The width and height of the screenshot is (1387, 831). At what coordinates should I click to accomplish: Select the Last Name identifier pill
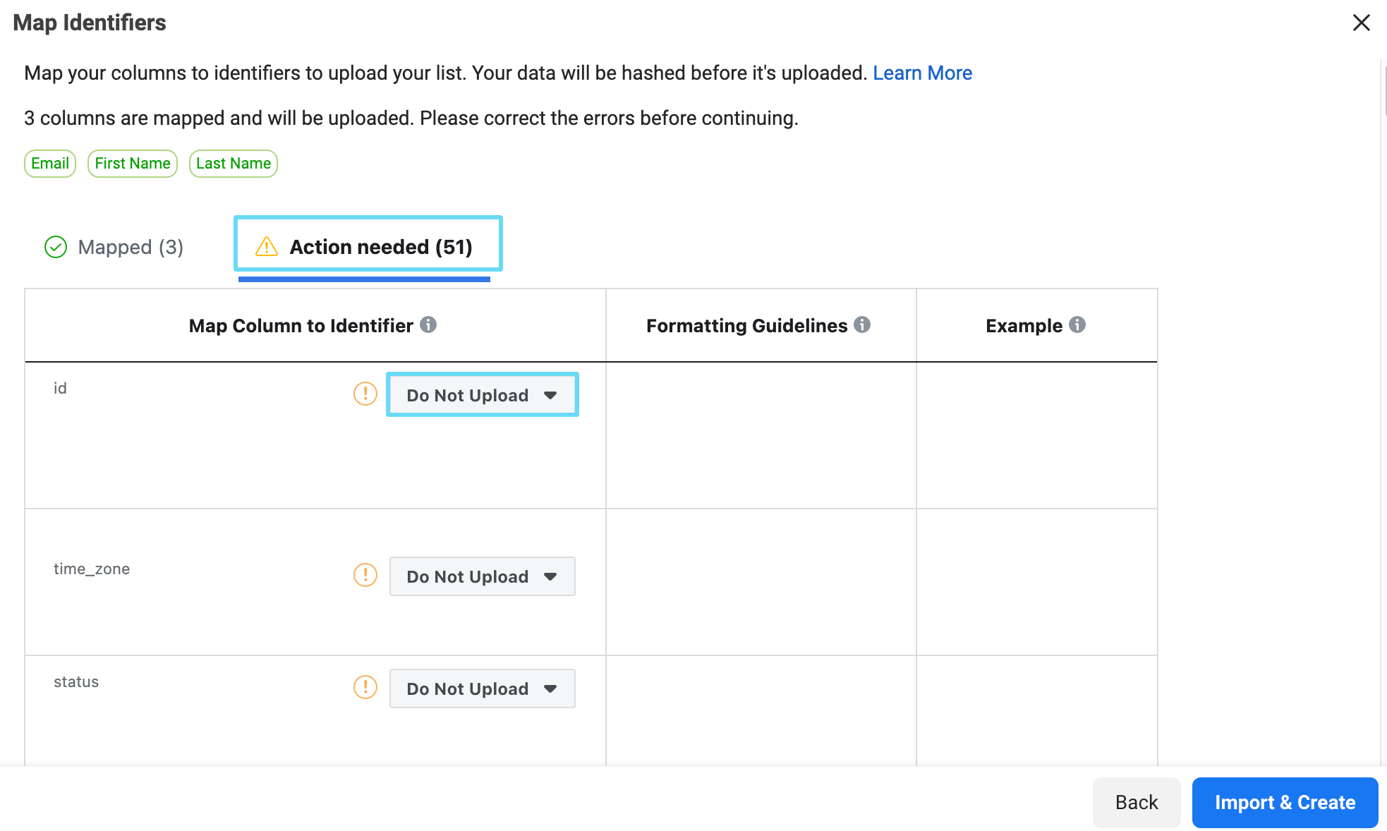233,163
